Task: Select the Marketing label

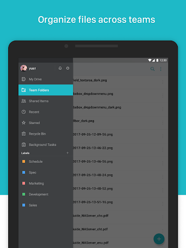Action: point(46,184)
